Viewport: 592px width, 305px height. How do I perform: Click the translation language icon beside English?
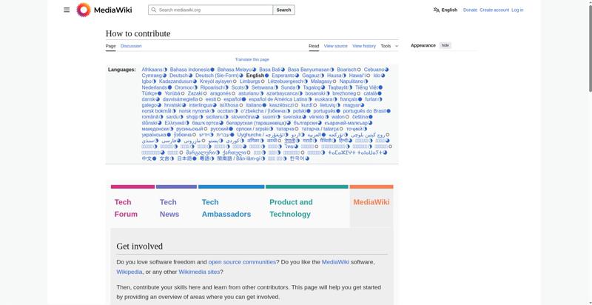437,10
